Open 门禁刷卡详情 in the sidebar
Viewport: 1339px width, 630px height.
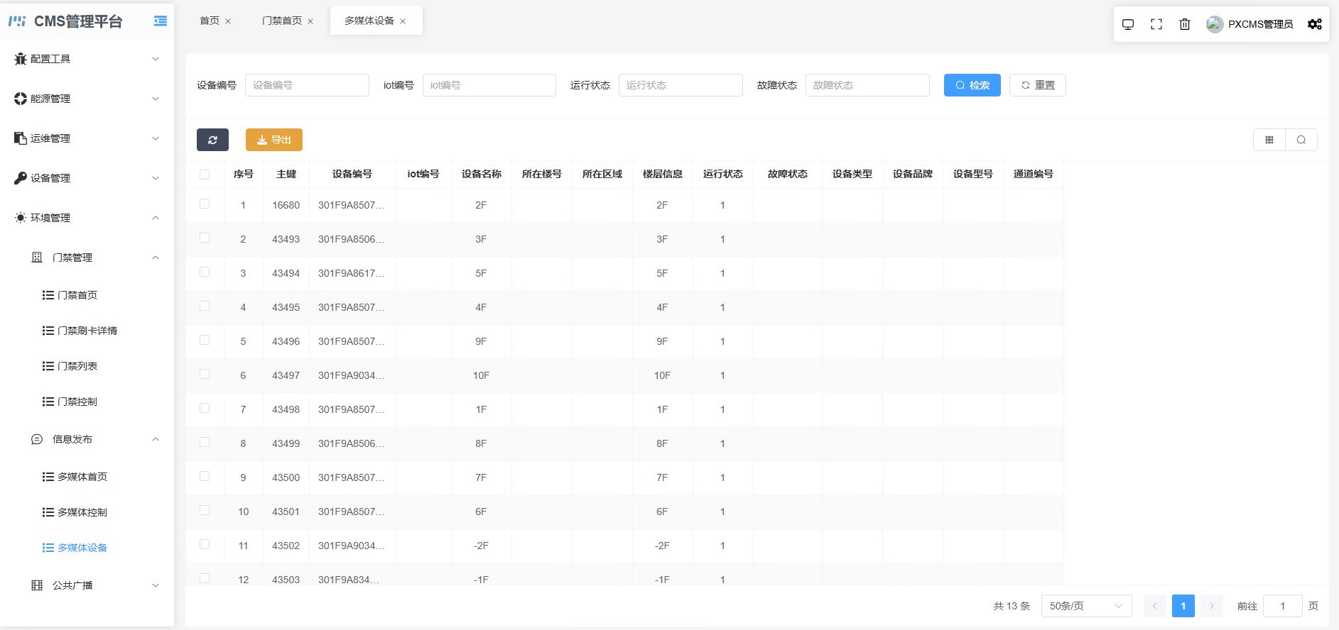[87, 331]
